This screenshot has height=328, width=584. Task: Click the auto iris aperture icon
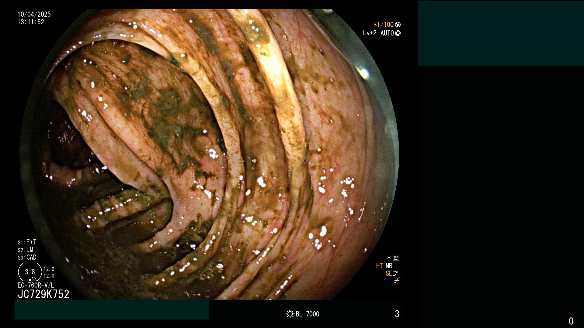click(x=398, y=33)
